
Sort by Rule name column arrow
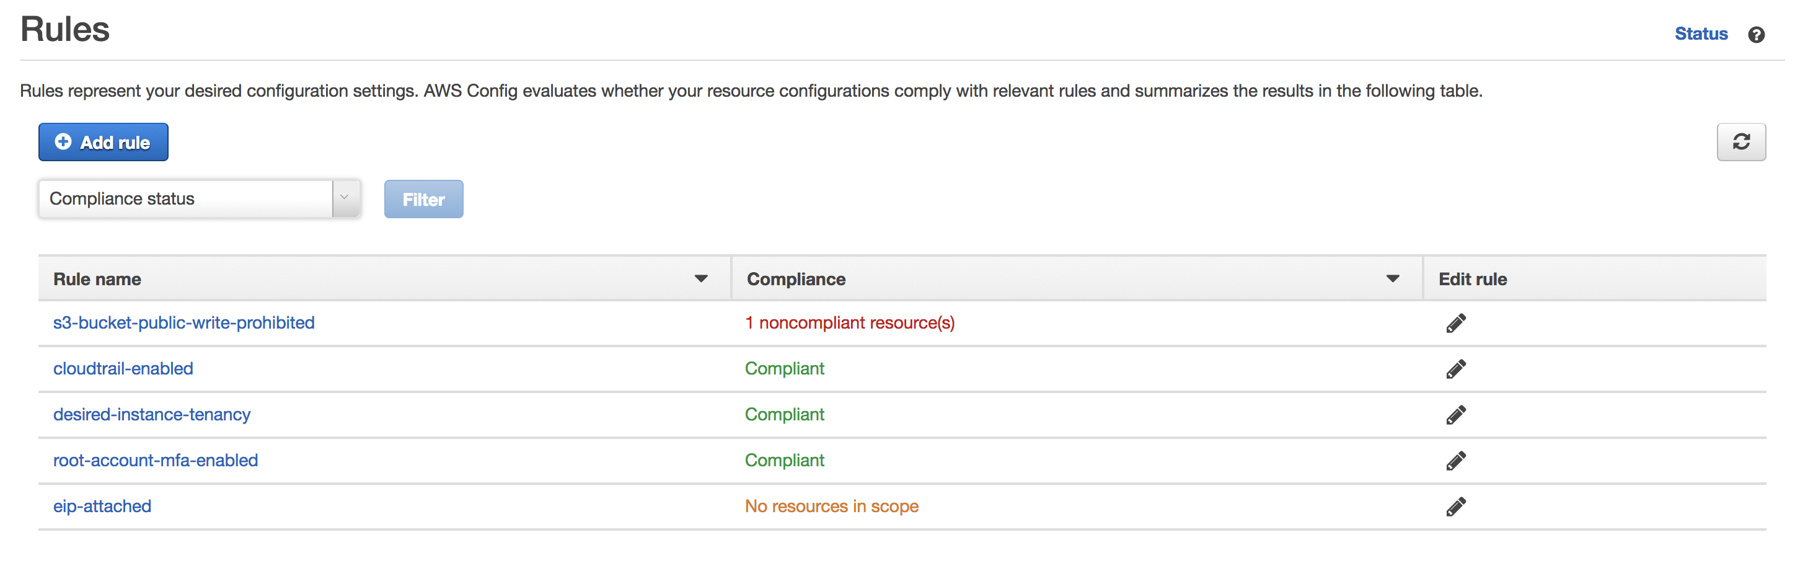(700, 279)
